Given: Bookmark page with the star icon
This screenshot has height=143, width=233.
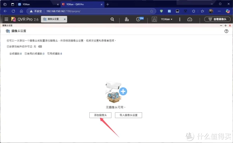Looking at the screenshot, I should coord(151,11).
